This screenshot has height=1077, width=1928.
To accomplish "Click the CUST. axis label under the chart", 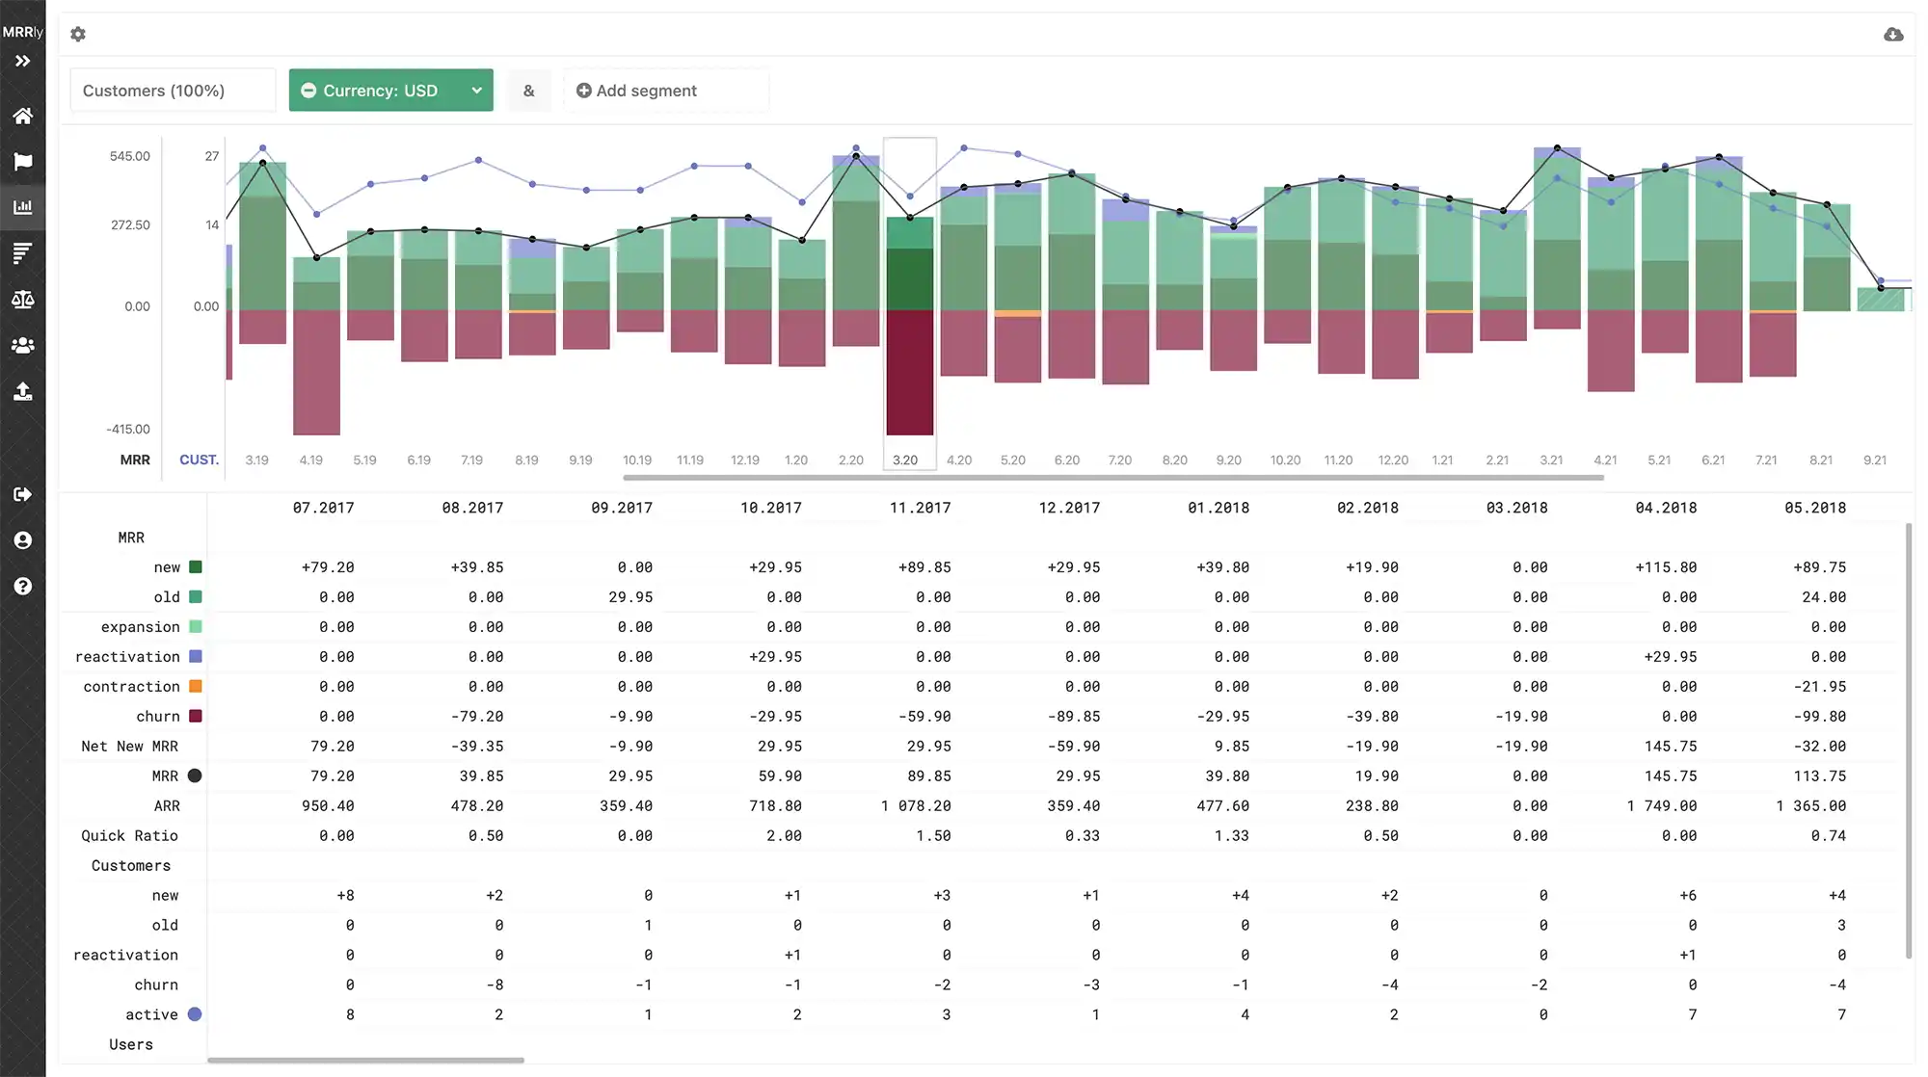I will click(x=199, y=460).
